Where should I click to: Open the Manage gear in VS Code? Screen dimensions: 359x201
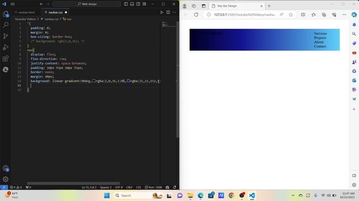[x=6, y=179]
